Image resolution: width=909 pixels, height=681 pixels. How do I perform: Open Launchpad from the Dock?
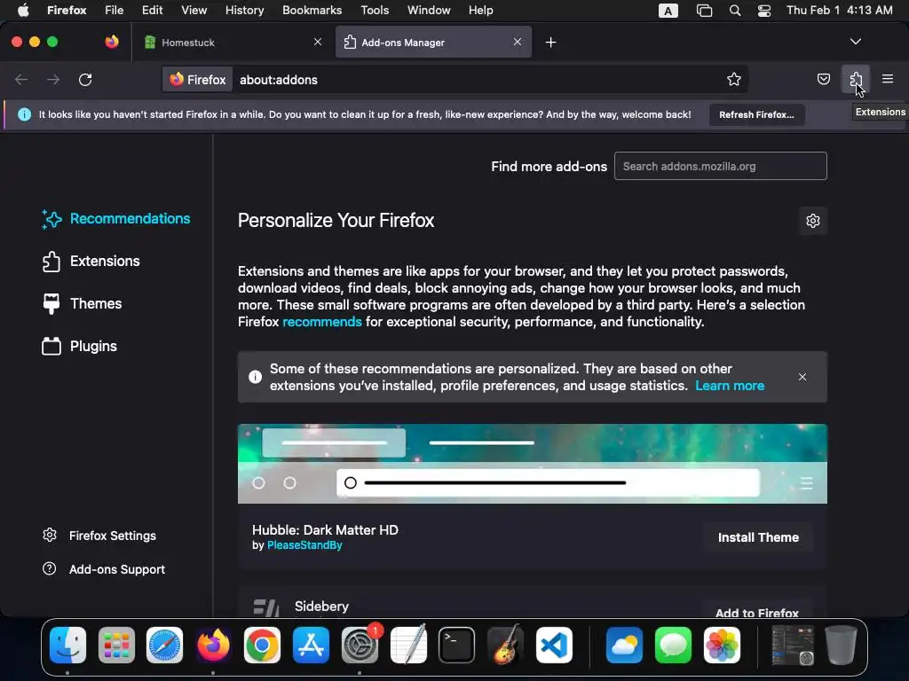click(116, 646)
